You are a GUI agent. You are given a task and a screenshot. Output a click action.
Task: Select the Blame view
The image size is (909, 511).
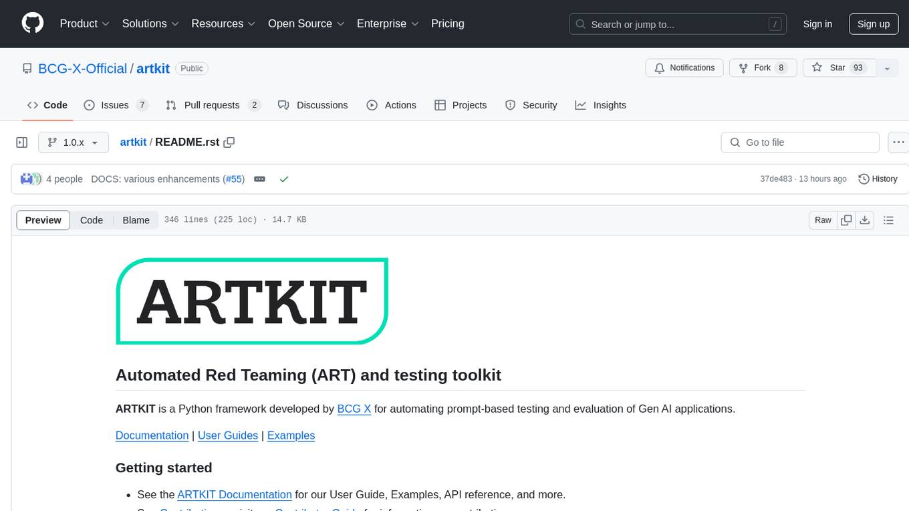click(x=136, y=220)
